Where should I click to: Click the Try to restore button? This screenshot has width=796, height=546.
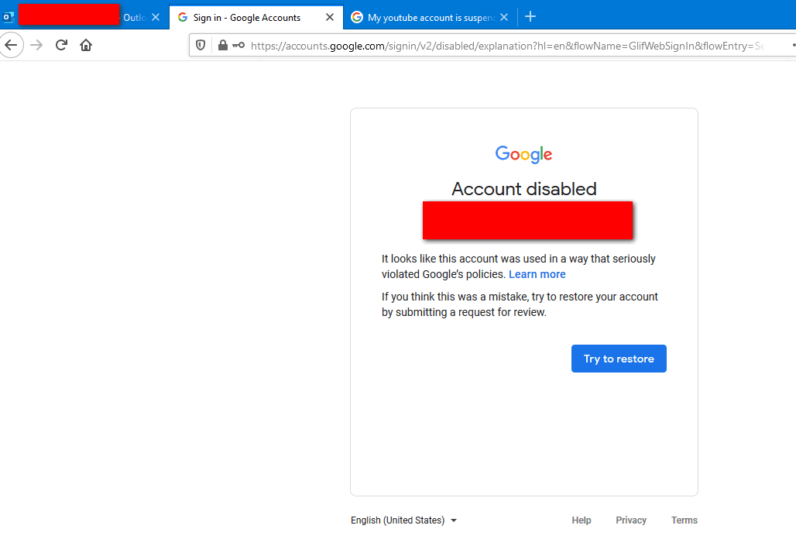[x=619, y=359]
